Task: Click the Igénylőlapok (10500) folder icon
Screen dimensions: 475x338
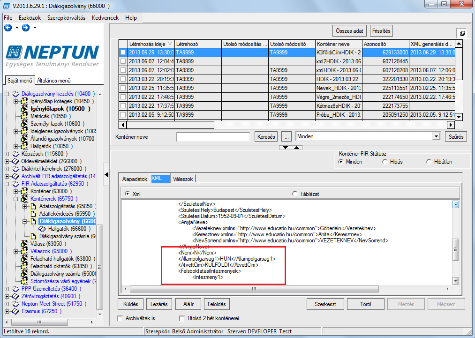Action: pyautogui.click(x=24, y=109)
